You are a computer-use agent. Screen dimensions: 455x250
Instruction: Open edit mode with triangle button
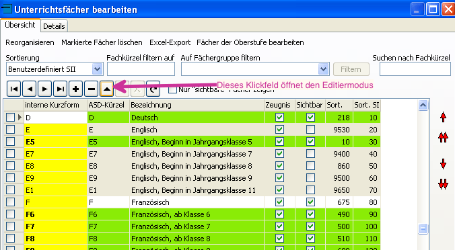tap(106, 89)
